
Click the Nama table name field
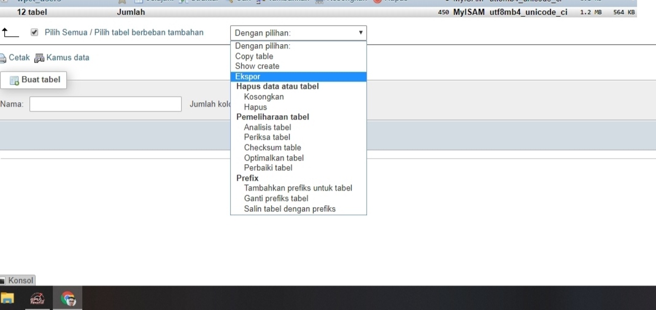[106, 104]
